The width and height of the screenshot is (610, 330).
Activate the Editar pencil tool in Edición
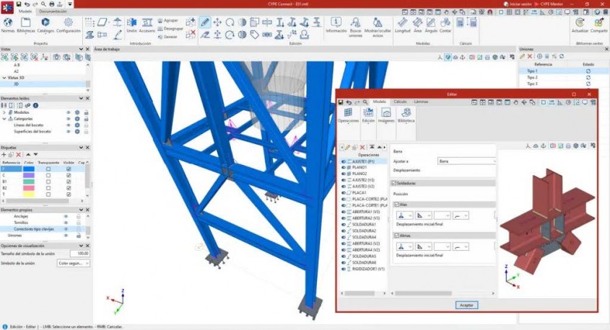click(x=205, y=22)
